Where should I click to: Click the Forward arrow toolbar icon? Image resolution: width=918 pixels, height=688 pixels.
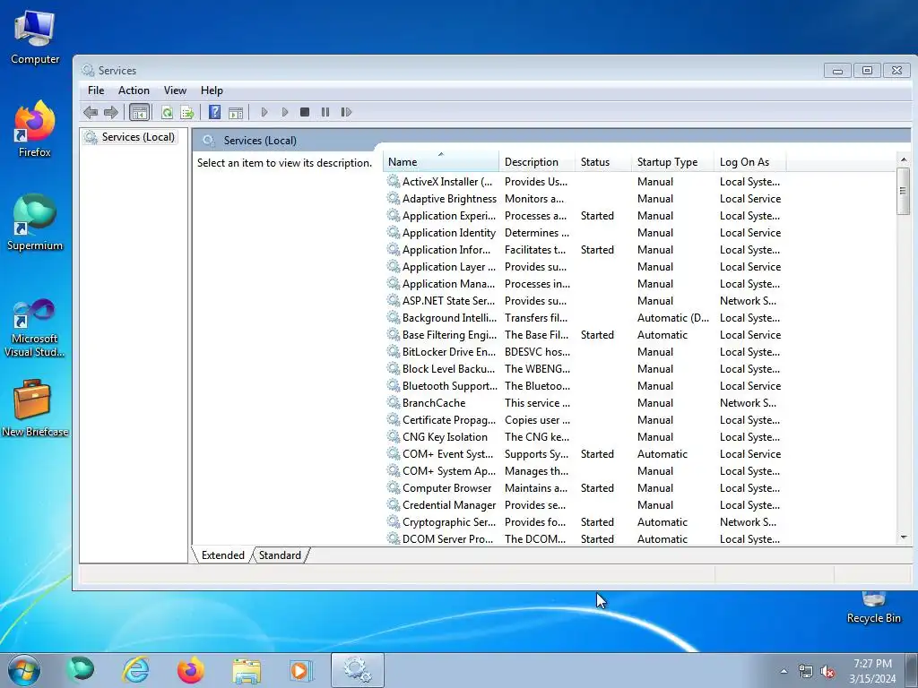coord(110,112)
